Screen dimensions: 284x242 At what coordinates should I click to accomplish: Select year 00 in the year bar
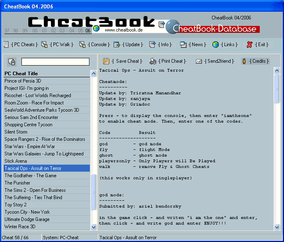pos(35,31)
